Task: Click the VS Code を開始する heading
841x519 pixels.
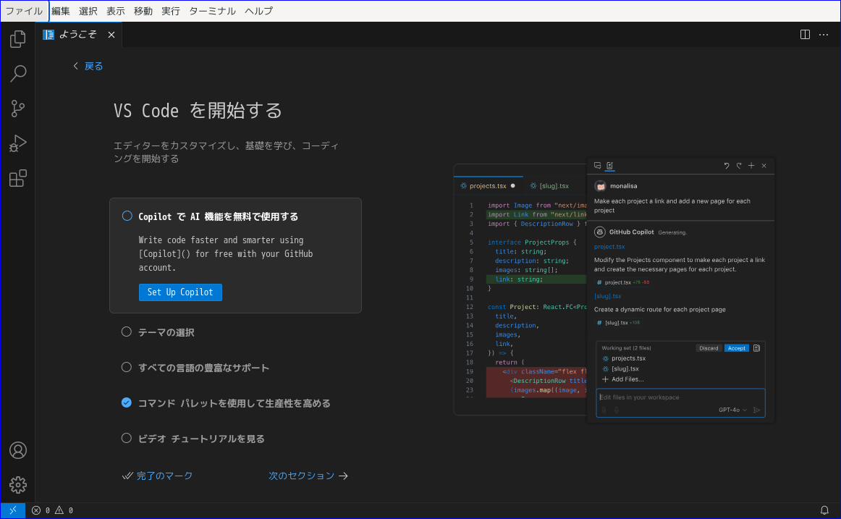Action: (198, 111)
